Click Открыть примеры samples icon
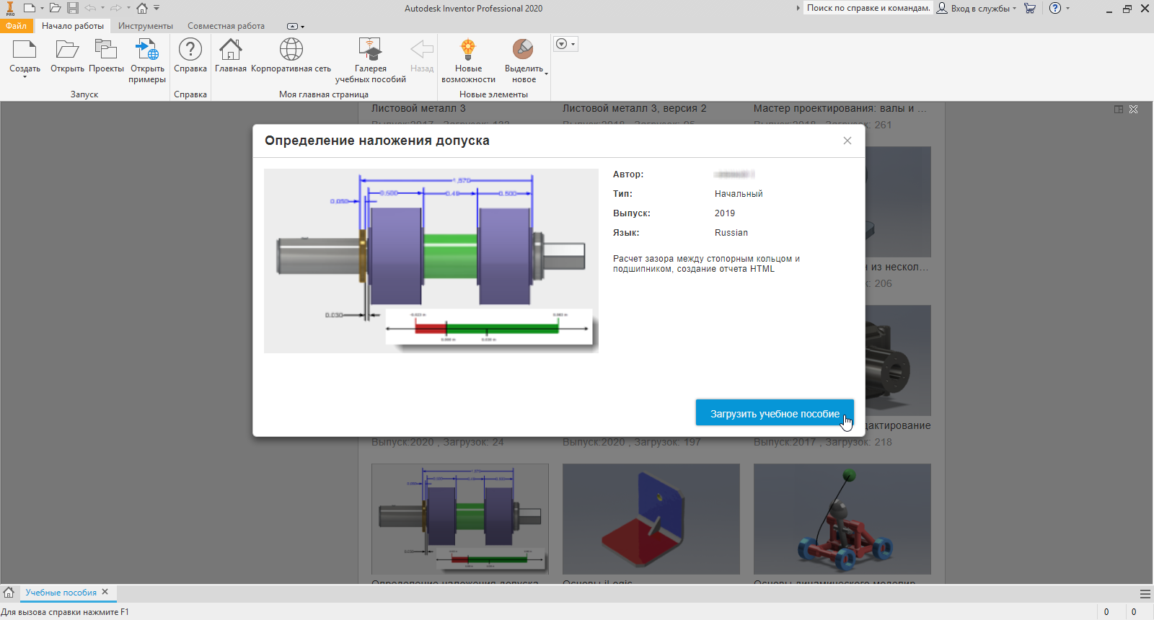The height and width of the screenshot is (620, 1154). point(147,50)
